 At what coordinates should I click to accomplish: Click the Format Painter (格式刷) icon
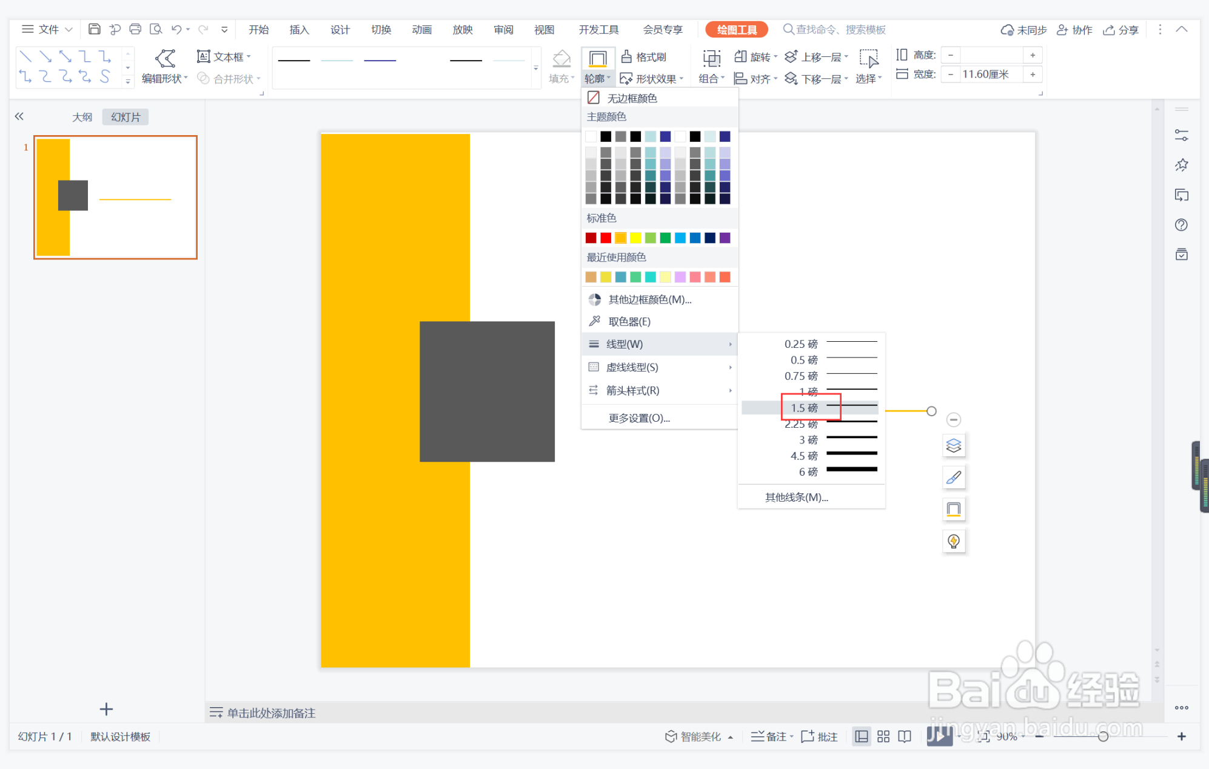click(627, 57)
